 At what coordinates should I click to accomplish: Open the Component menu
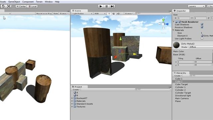(x=28, y=2)
